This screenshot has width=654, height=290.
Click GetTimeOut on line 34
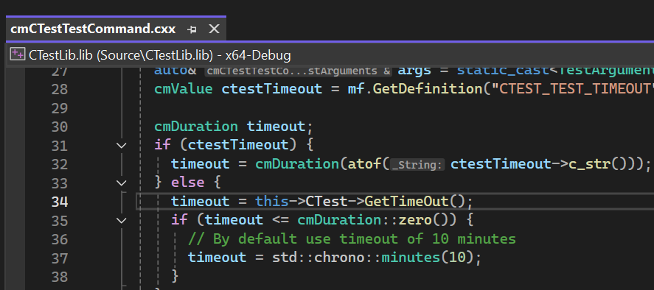pyautogui.click(x=406, y=202)
